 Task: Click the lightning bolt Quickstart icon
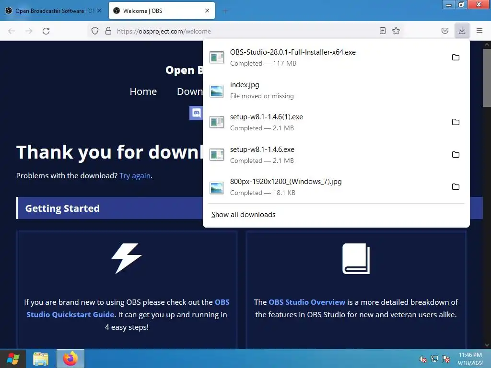coord(127,258)
